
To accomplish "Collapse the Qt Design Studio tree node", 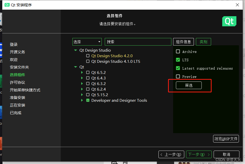I will [76, 50].
